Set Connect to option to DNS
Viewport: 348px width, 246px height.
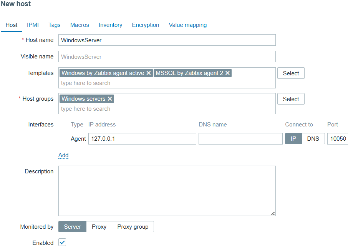click(313, 139)
